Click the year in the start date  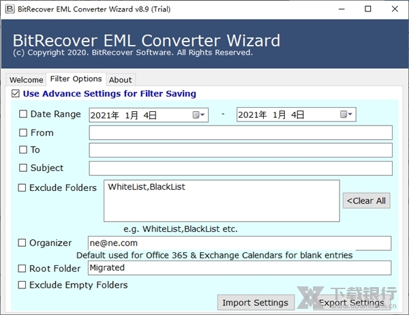tap(105, 115)
